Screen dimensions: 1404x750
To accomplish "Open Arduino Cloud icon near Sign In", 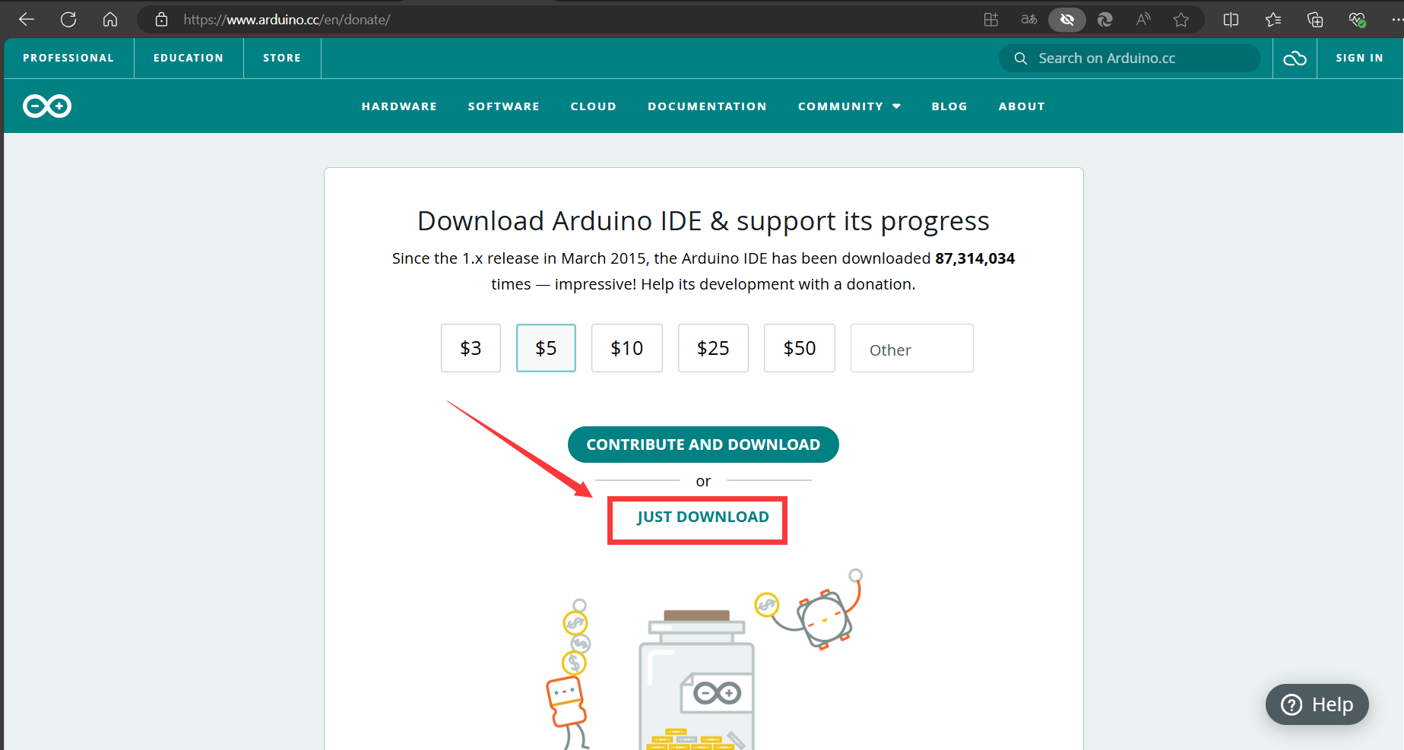I will tap(1295, 59).
